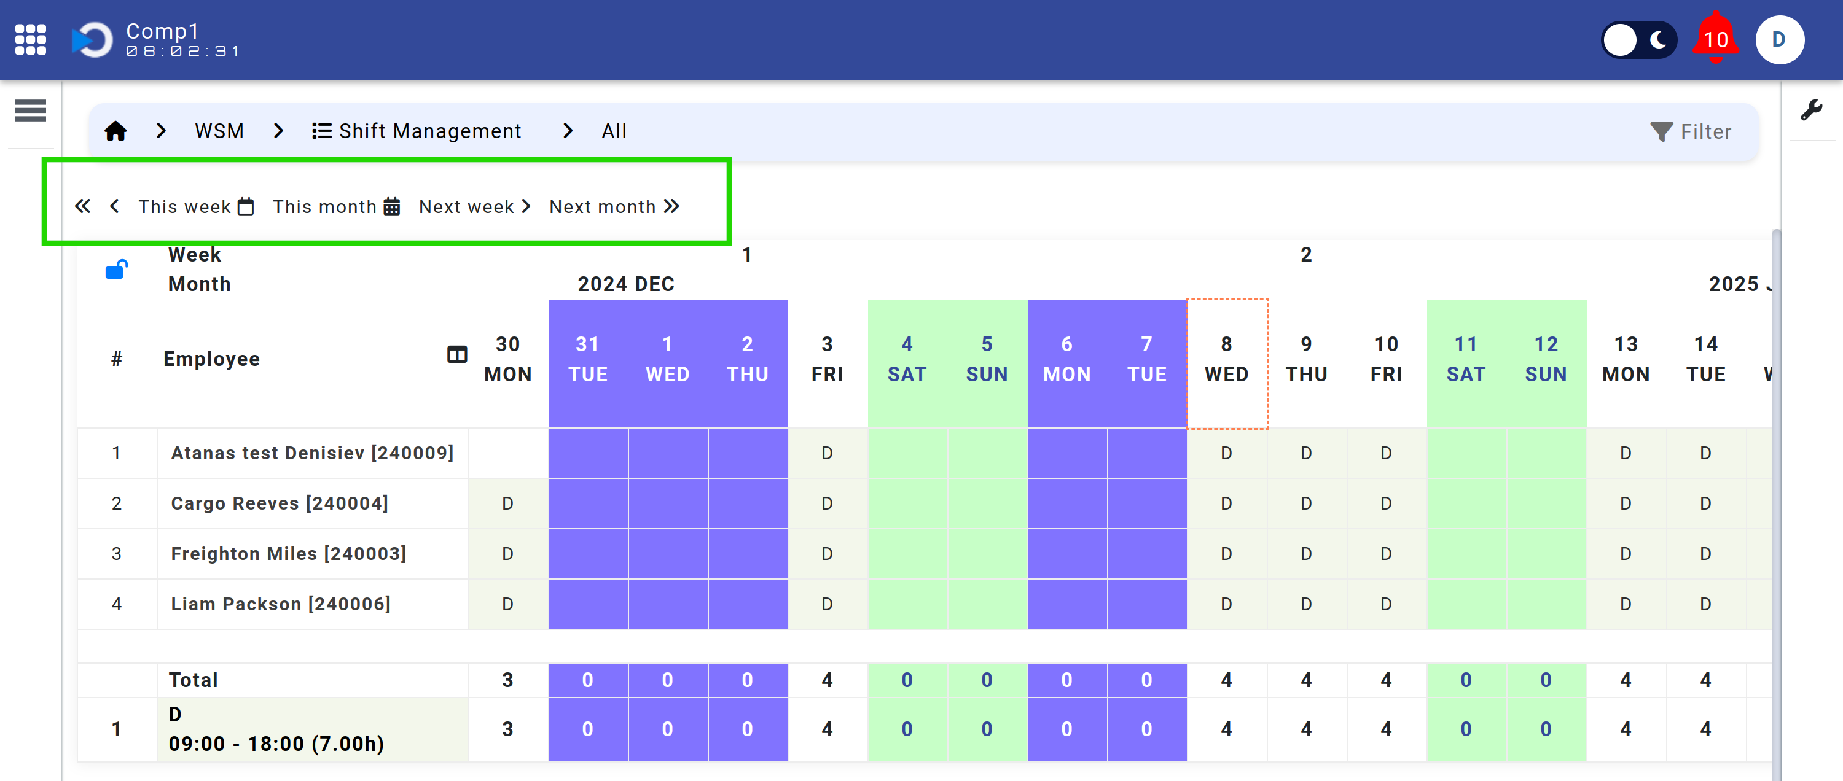Select the 8 WED column header

[1226, 359]
